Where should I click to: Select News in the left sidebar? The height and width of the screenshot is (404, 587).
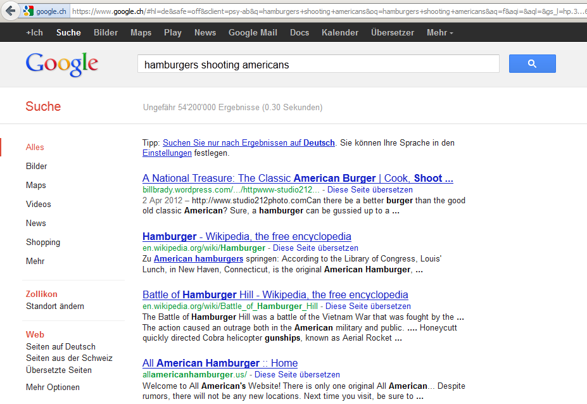click(x=36, y=223)
